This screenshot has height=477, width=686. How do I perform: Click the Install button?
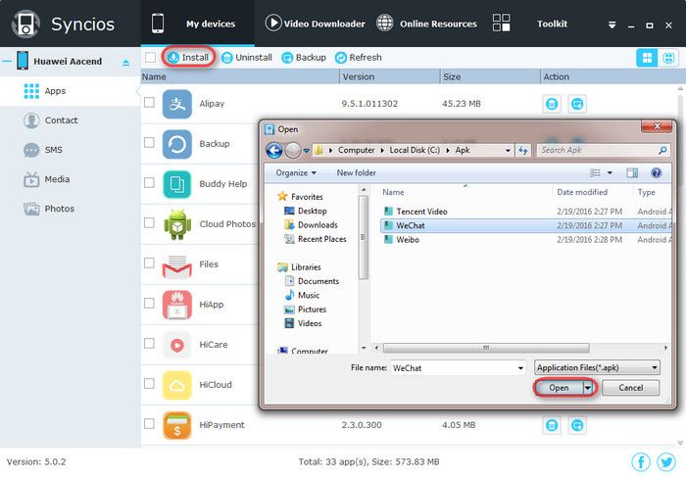(188, 57)
